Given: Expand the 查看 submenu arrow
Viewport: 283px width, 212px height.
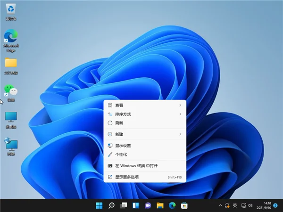Looking at the screenshot, I should tap(180, 105).
